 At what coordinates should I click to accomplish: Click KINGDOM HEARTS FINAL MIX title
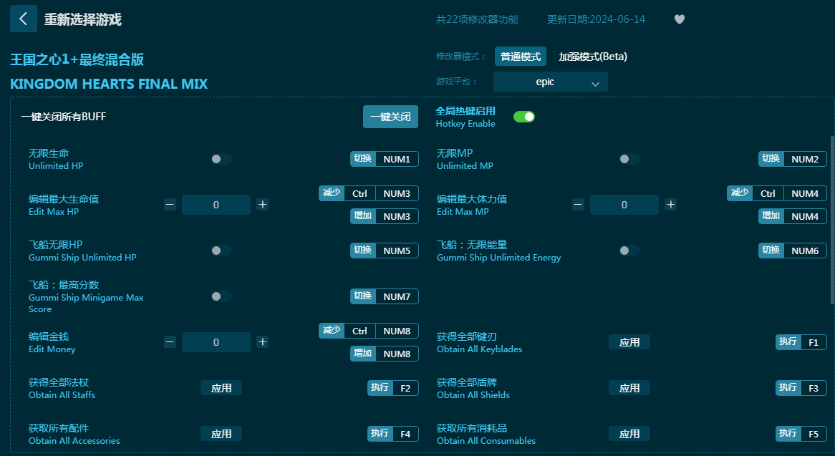tap(109, 84)
